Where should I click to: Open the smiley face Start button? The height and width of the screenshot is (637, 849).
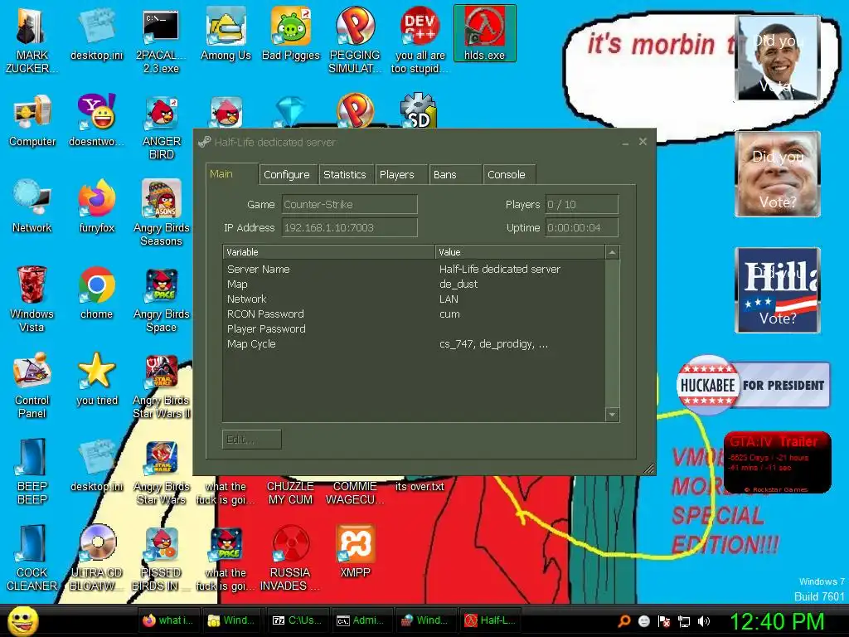tap(22, 621)
